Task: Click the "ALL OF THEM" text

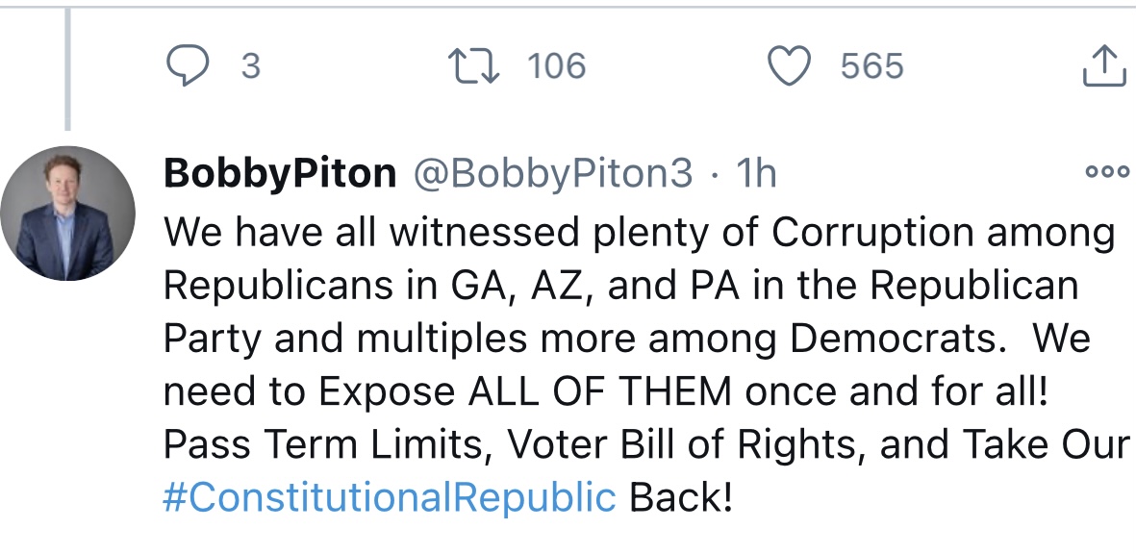Action: pos(588,391)
